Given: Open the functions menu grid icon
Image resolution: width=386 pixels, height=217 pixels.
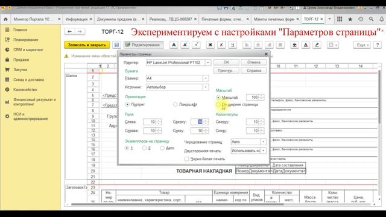Looking at the screenshot, I should click(x=340, y=19).
